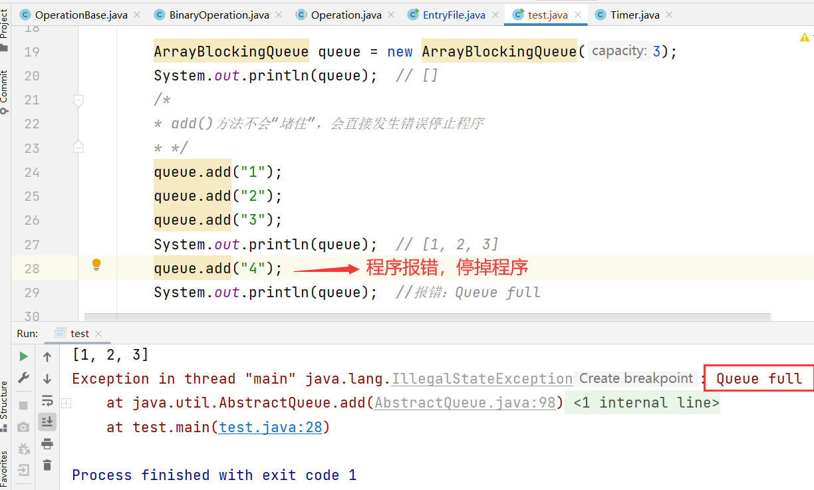Click line number 28 in the gutter
814x490 pixels.
(x=32, y=269)
